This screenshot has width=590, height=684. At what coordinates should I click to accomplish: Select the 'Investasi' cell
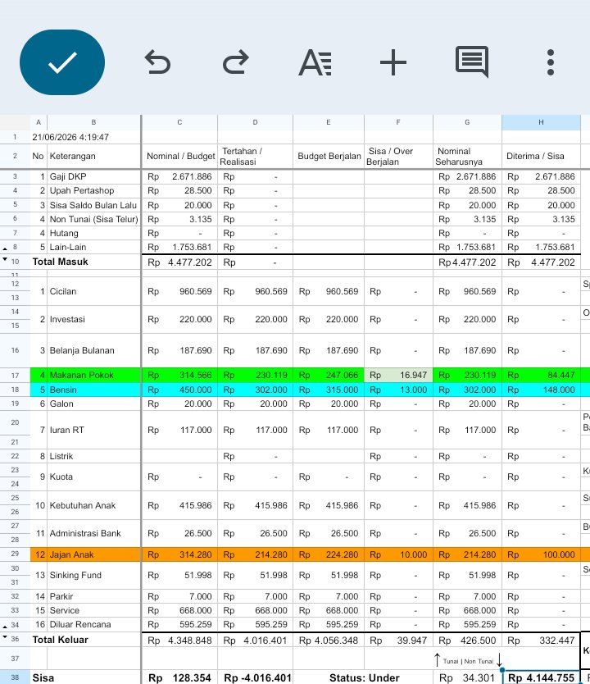[93, 319]
